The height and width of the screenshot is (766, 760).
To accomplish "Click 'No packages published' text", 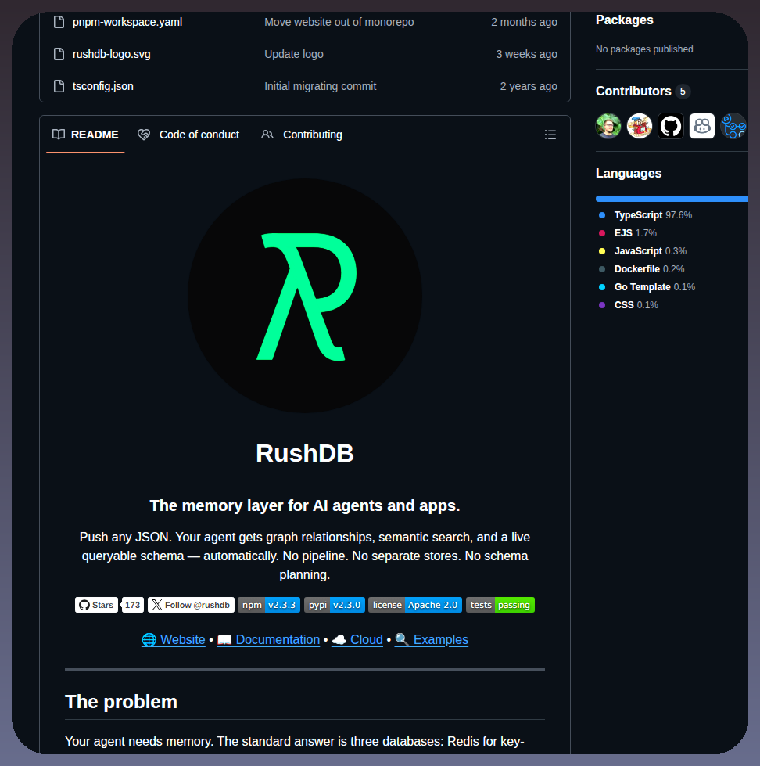I will (x=644, y=49).
